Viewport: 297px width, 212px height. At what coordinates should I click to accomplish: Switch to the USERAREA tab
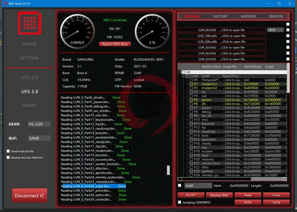pyautogui.click(x=192, y=16)
